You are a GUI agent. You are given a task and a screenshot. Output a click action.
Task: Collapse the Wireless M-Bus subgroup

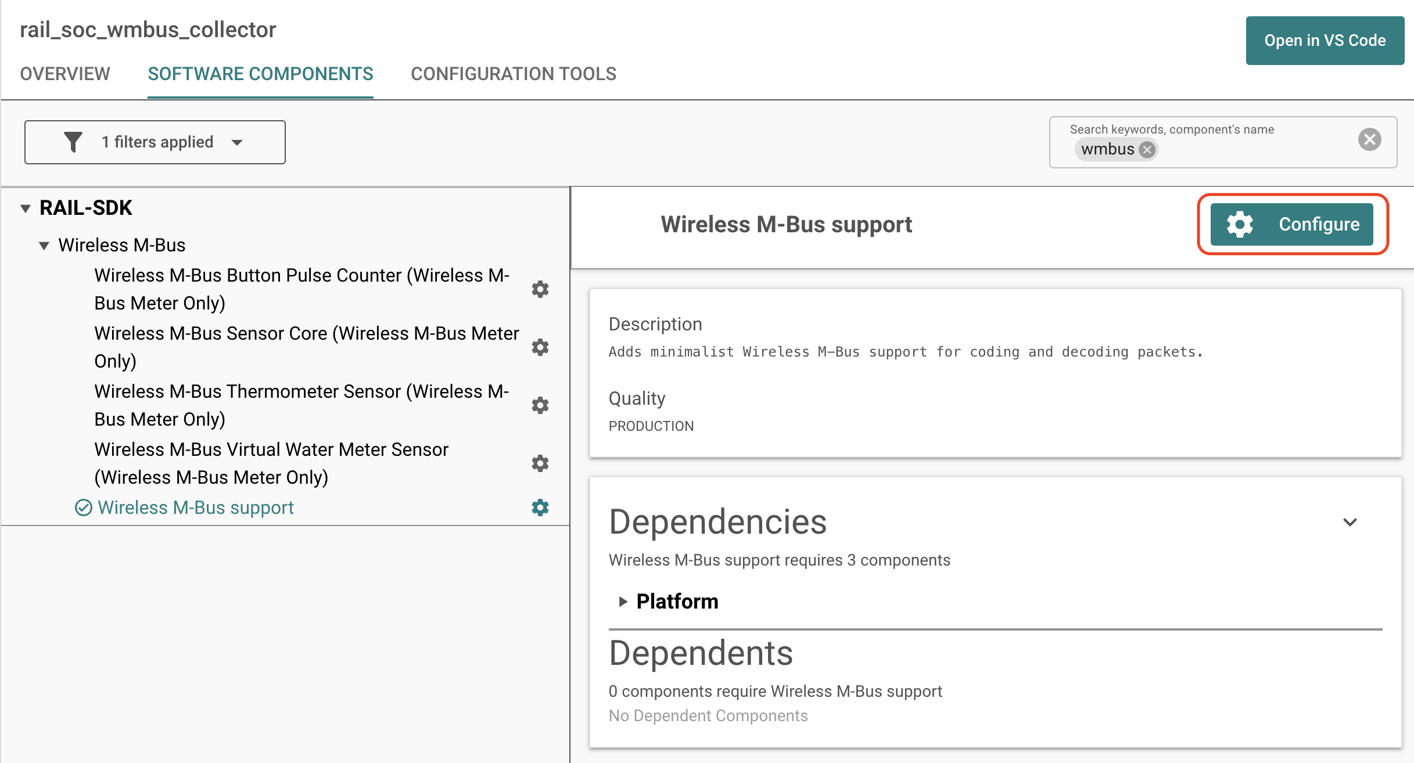click(44, 246)
